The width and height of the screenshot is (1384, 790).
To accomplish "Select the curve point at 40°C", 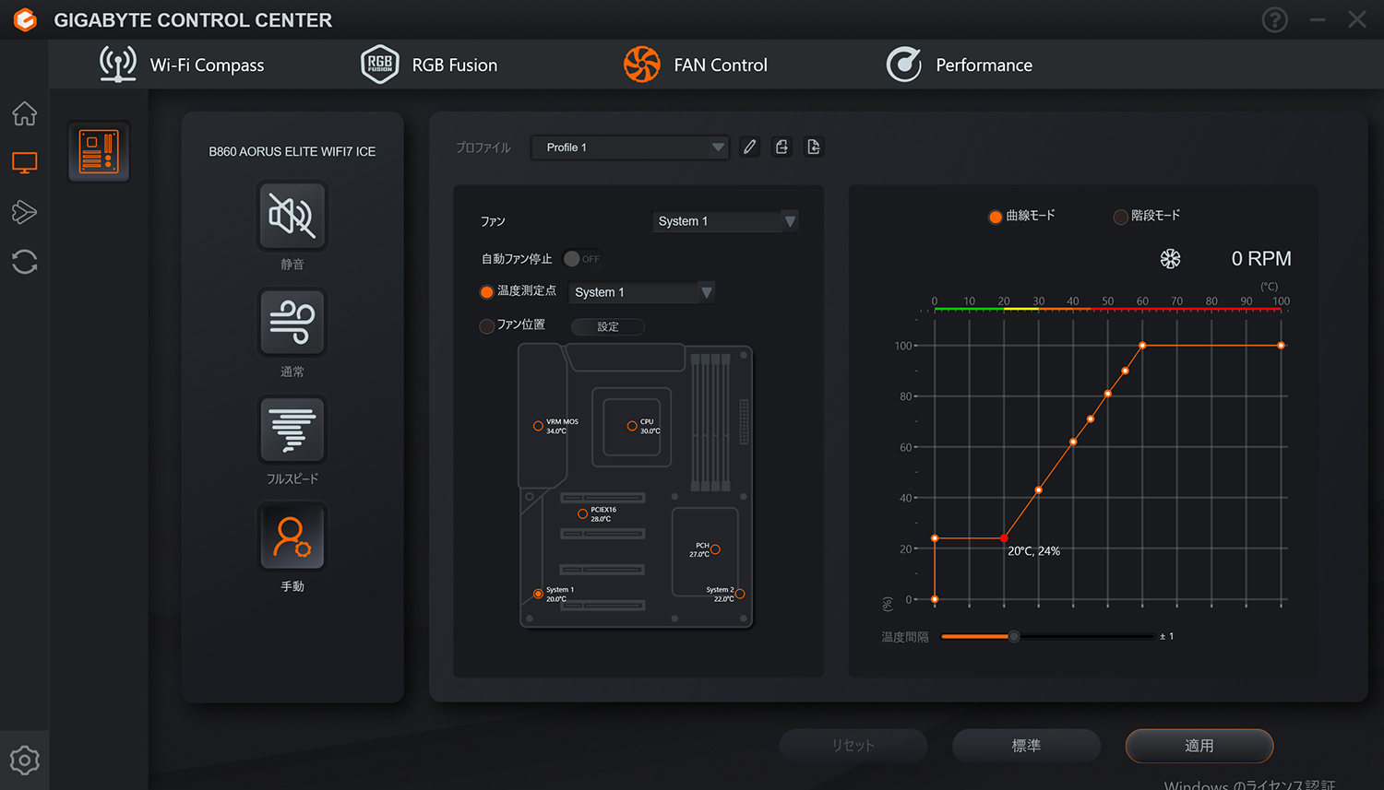I will tap(1073, 442).
